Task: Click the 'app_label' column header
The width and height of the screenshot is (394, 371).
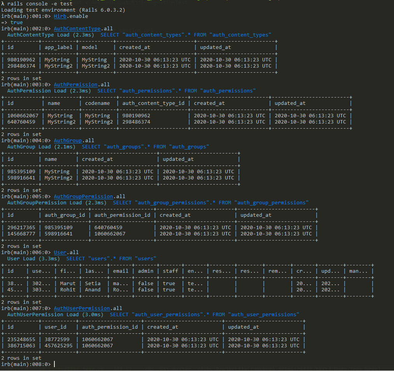Action: [59, 47]
